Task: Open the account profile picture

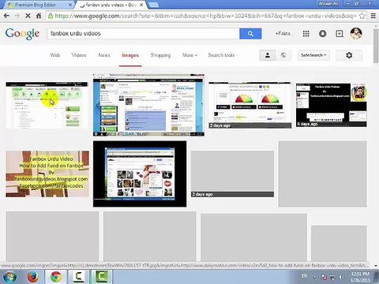Action: [356, 34]
